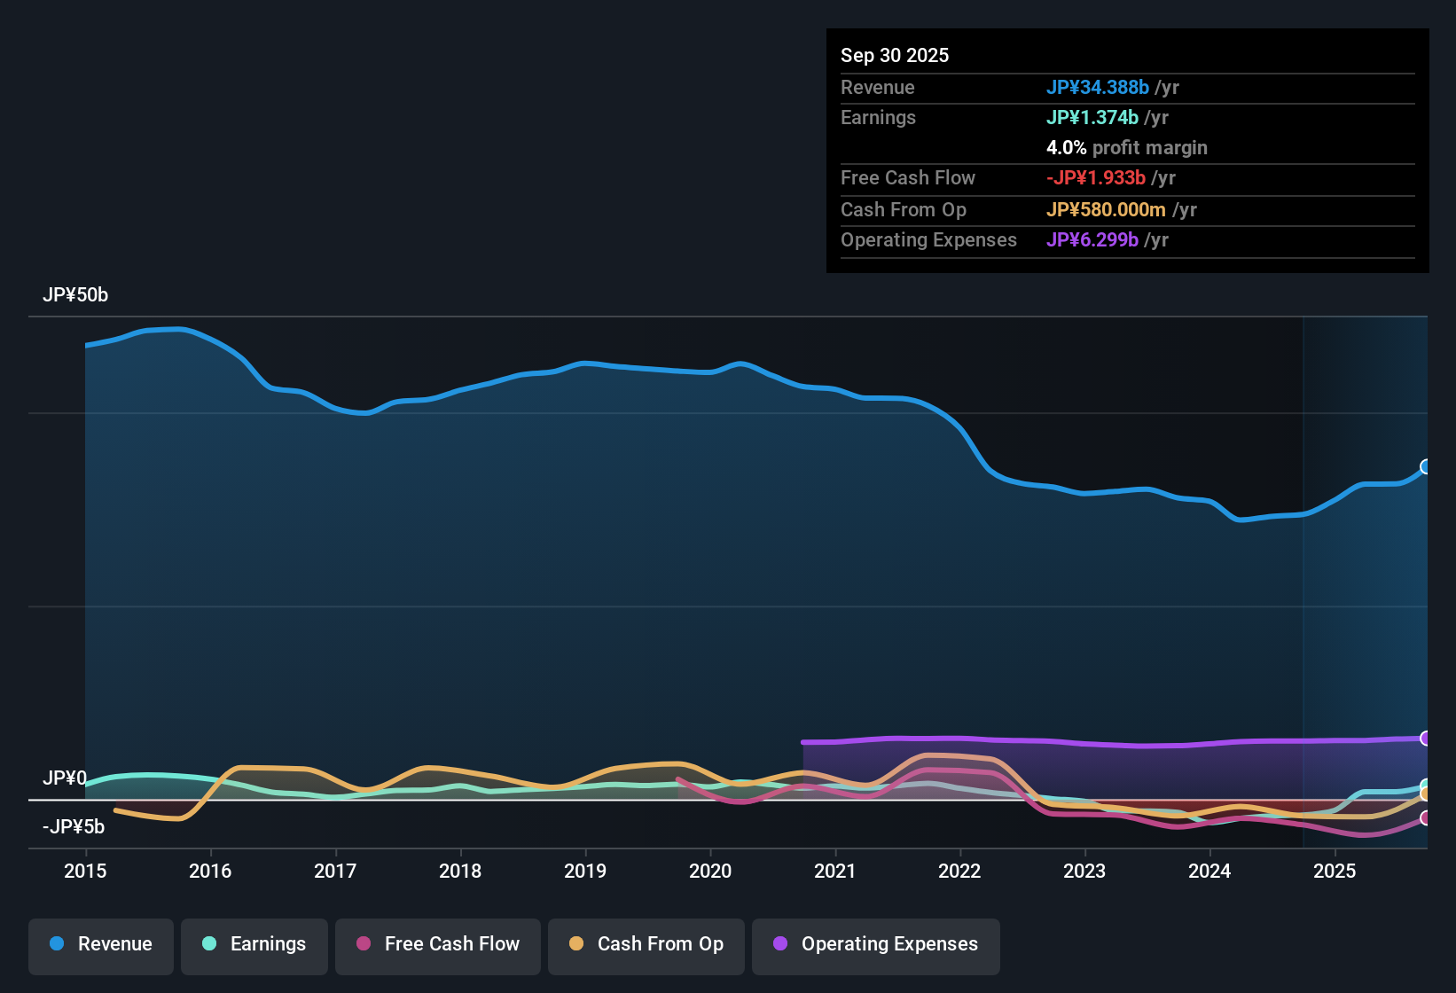This screenshot has width=1456, height=993.
Task: Click the Cash From Op tooltip label
Action: pyautogui.click(x=904, y=209)
